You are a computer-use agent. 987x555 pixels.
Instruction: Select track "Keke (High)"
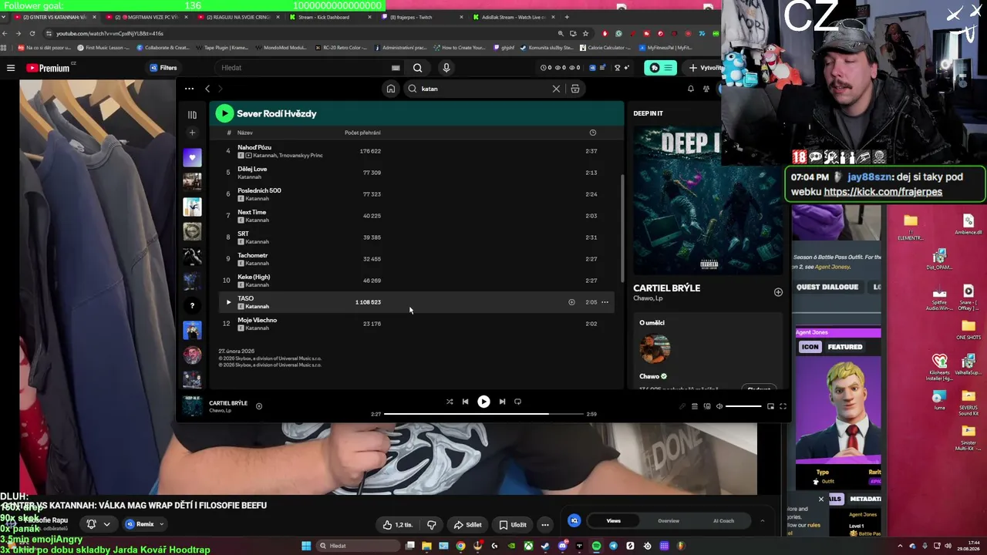(x=254, y=277)
